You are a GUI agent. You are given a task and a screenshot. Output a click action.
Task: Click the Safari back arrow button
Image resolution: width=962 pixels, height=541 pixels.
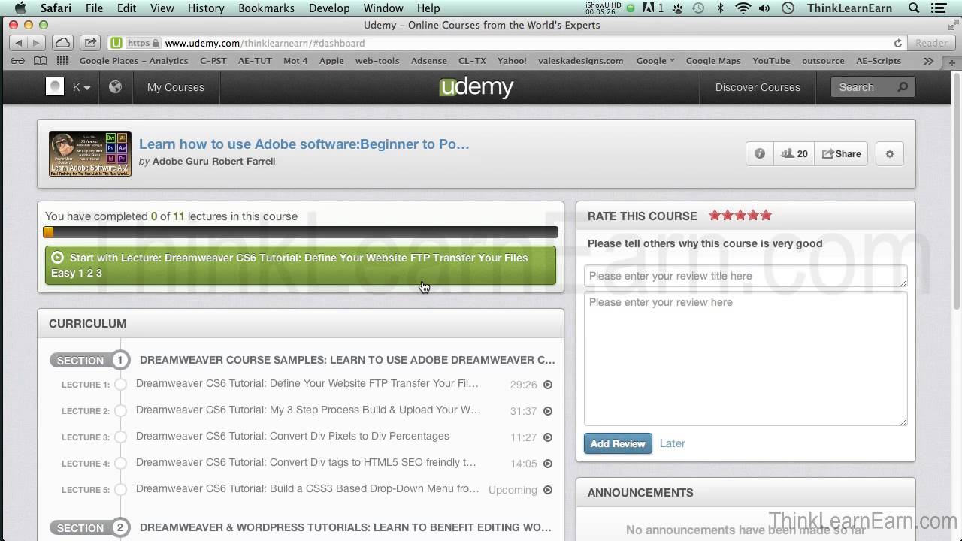(19, 43)
